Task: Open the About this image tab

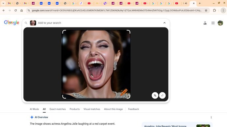Action: pos(113,109)
